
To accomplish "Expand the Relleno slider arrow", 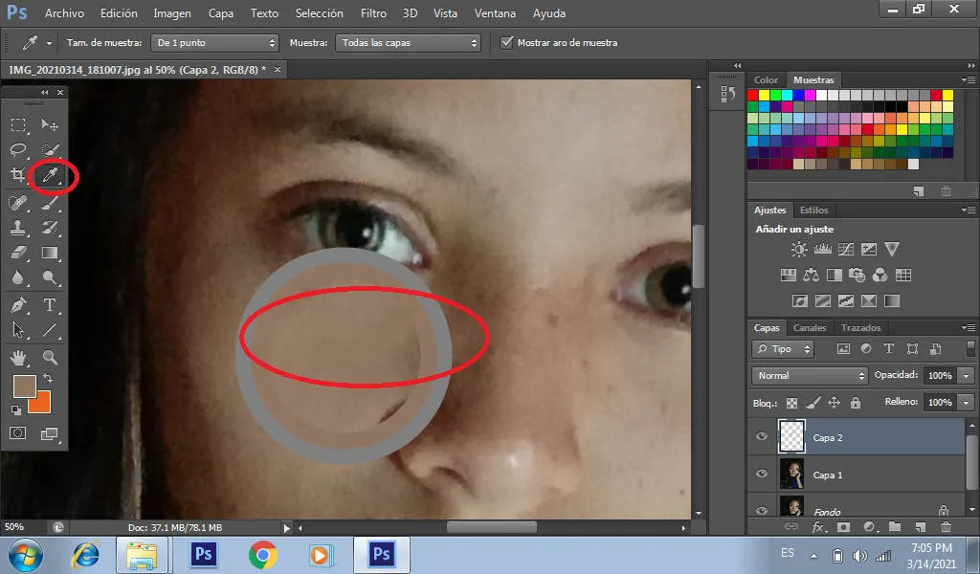I will coord(967,402).
